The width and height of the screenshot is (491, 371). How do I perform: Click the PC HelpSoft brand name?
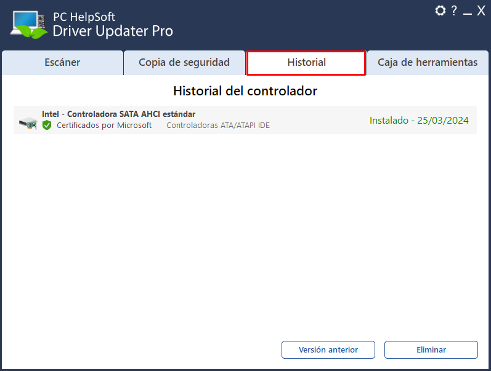point(84,17)
